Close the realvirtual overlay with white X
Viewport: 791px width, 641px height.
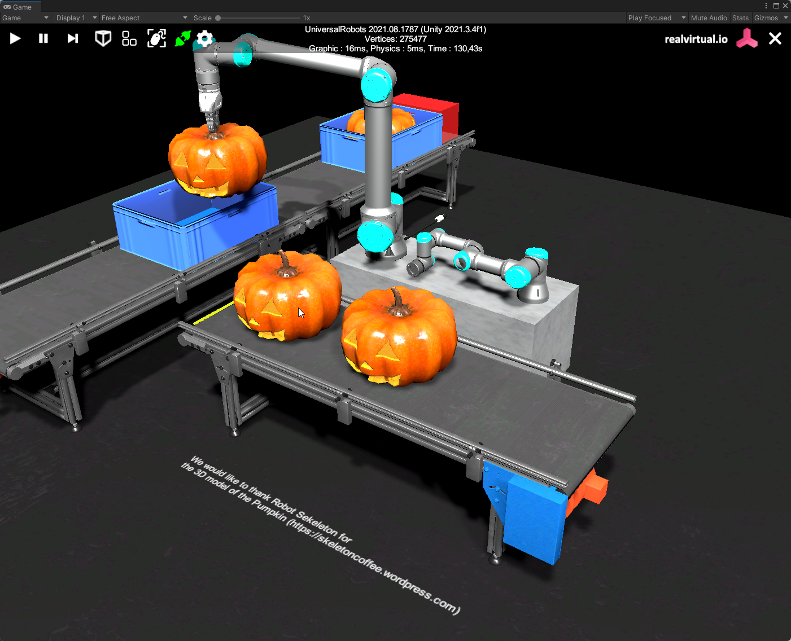(x=775, y=38)
